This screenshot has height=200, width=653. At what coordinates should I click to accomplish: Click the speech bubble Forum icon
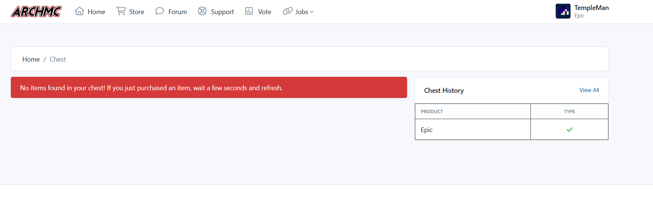tap(160, 11)
